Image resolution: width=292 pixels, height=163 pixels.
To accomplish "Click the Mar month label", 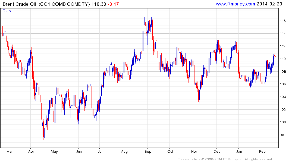I will (x=10, y=151).
